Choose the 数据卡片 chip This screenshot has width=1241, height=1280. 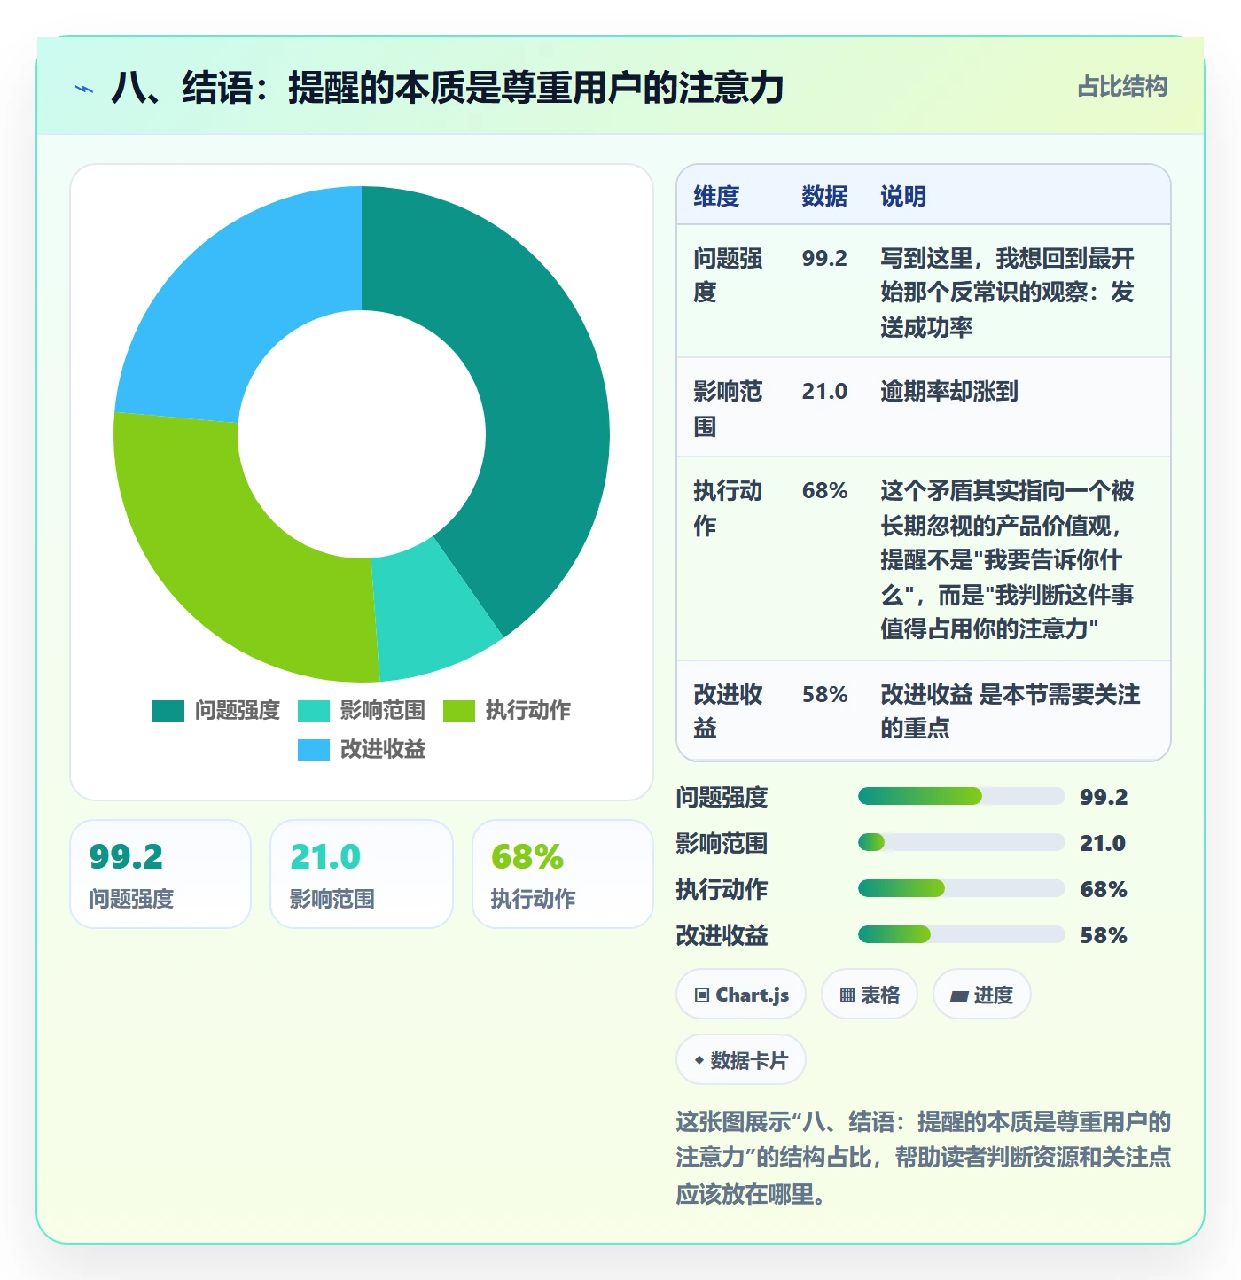pyautogui.click(x=741, y=1060)
